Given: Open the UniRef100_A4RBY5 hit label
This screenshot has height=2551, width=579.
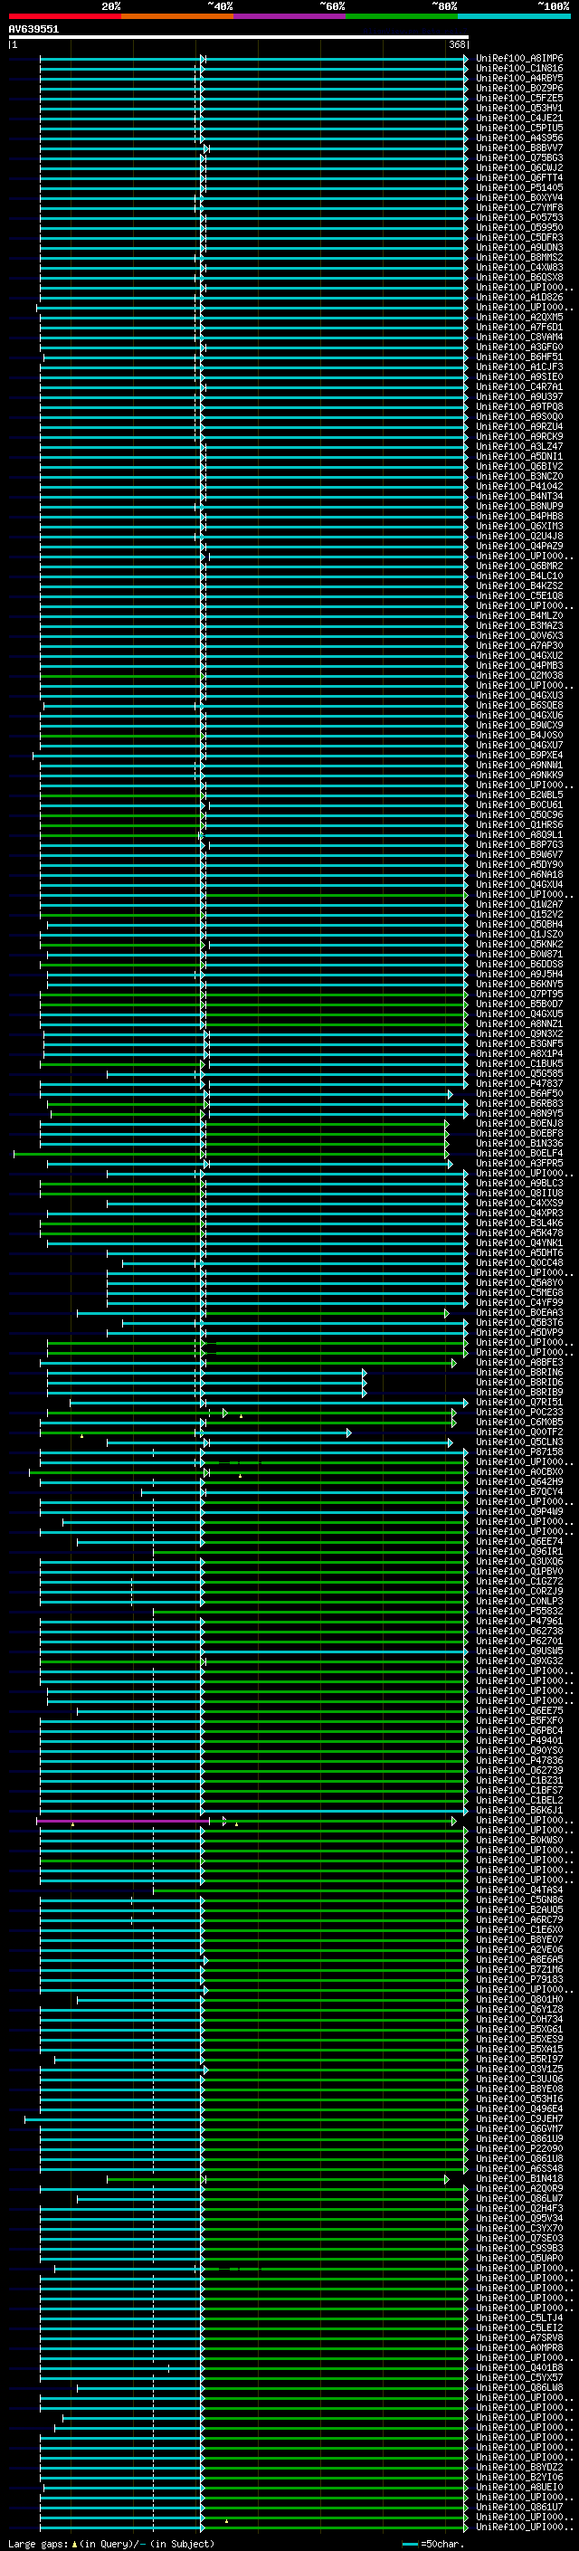Looking at the screenshot, I should tap(519, 78).
